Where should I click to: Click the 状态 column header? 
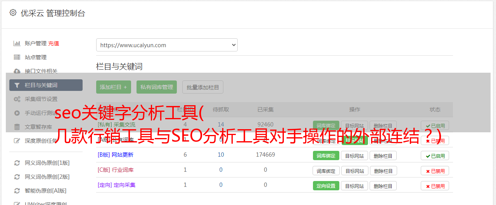[x=435, y=109]
